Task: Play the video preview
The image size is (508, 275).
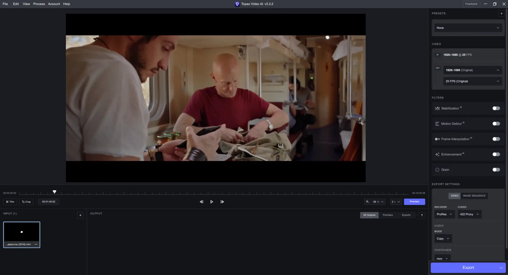Action: point(212,202)
